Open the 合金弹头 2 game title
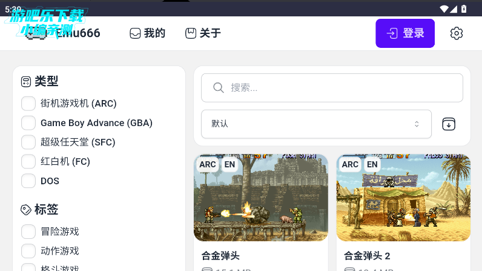Image resolution: width=482 pixels, height=271 pixels. tap(367, 255)
